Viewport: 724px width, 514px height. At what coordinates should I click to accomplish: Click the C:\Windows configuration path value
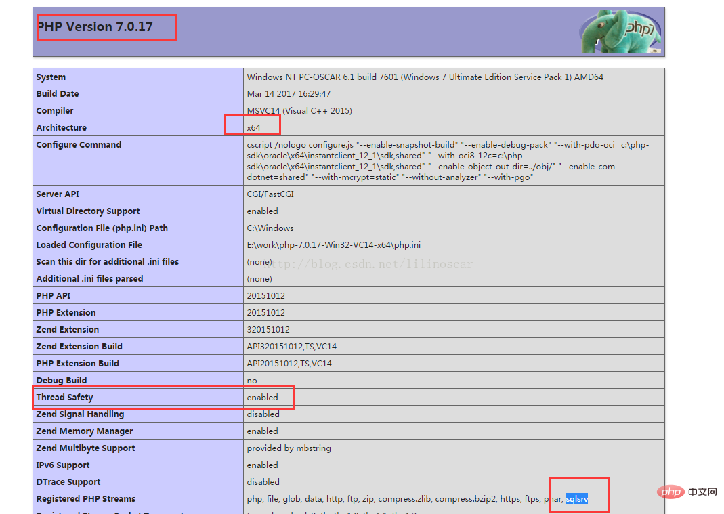click(x=270, y=228)
